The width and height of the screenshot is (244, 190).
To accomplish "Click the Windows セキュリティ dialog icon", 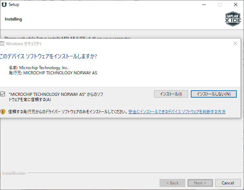I will (2, 43).
